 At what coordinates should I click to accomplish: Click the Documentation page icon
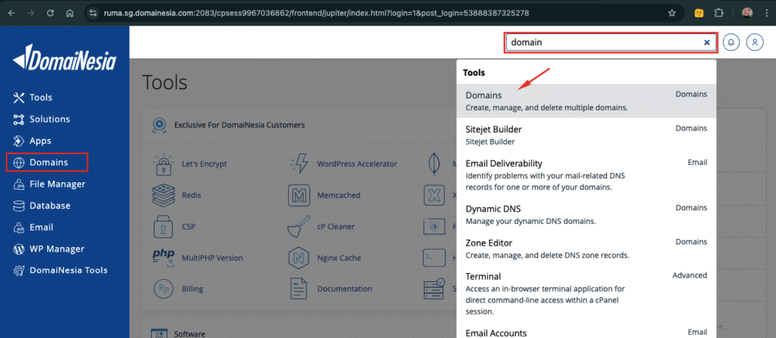[299, 289]
